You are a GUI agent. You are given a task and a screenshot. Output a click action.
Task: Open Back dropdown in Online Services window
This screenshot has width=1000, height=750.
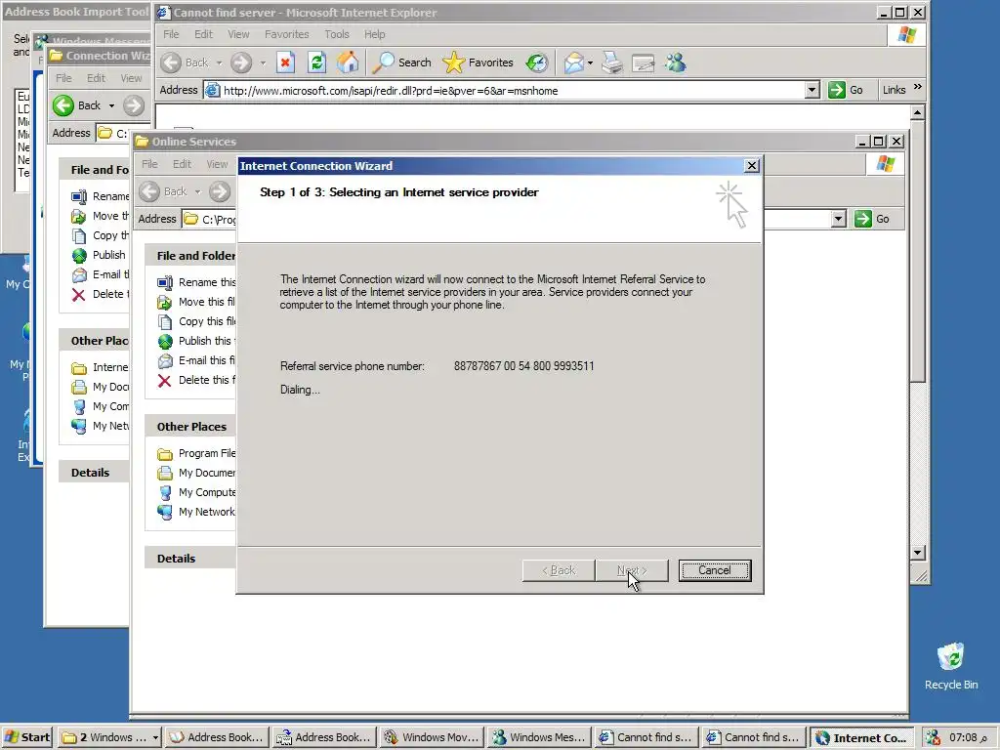point(197,191)
